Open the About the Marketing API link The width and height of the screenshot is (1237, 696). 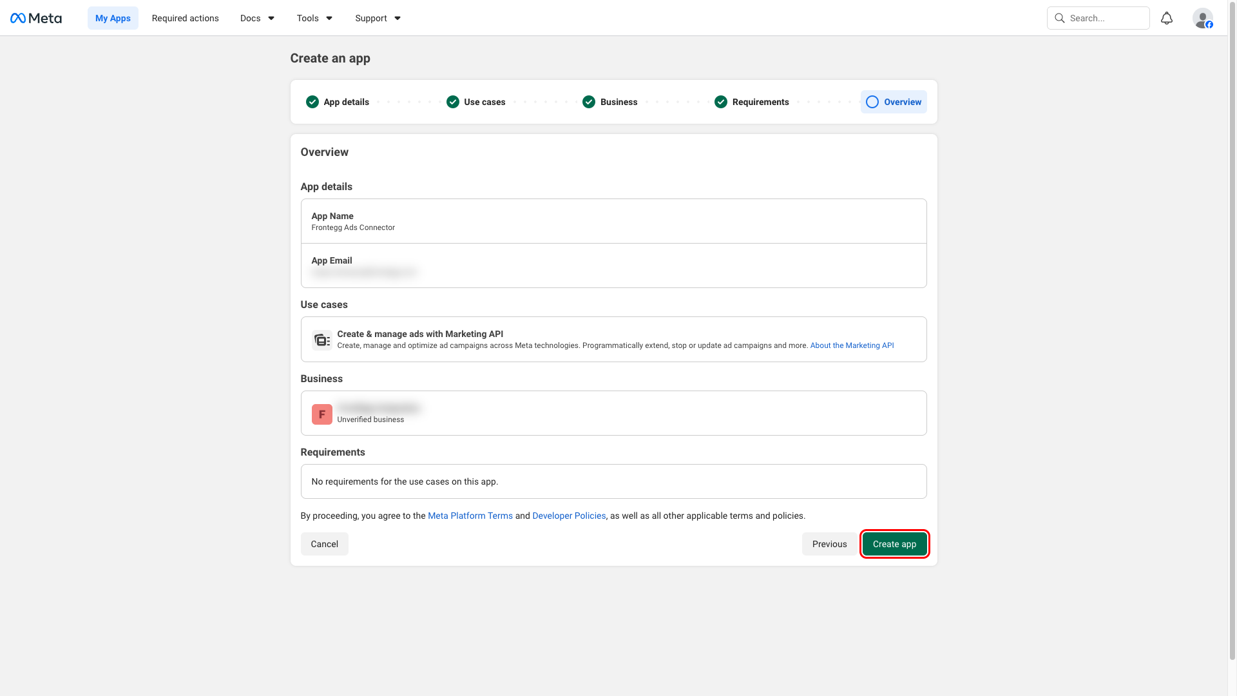pos(852,345)
